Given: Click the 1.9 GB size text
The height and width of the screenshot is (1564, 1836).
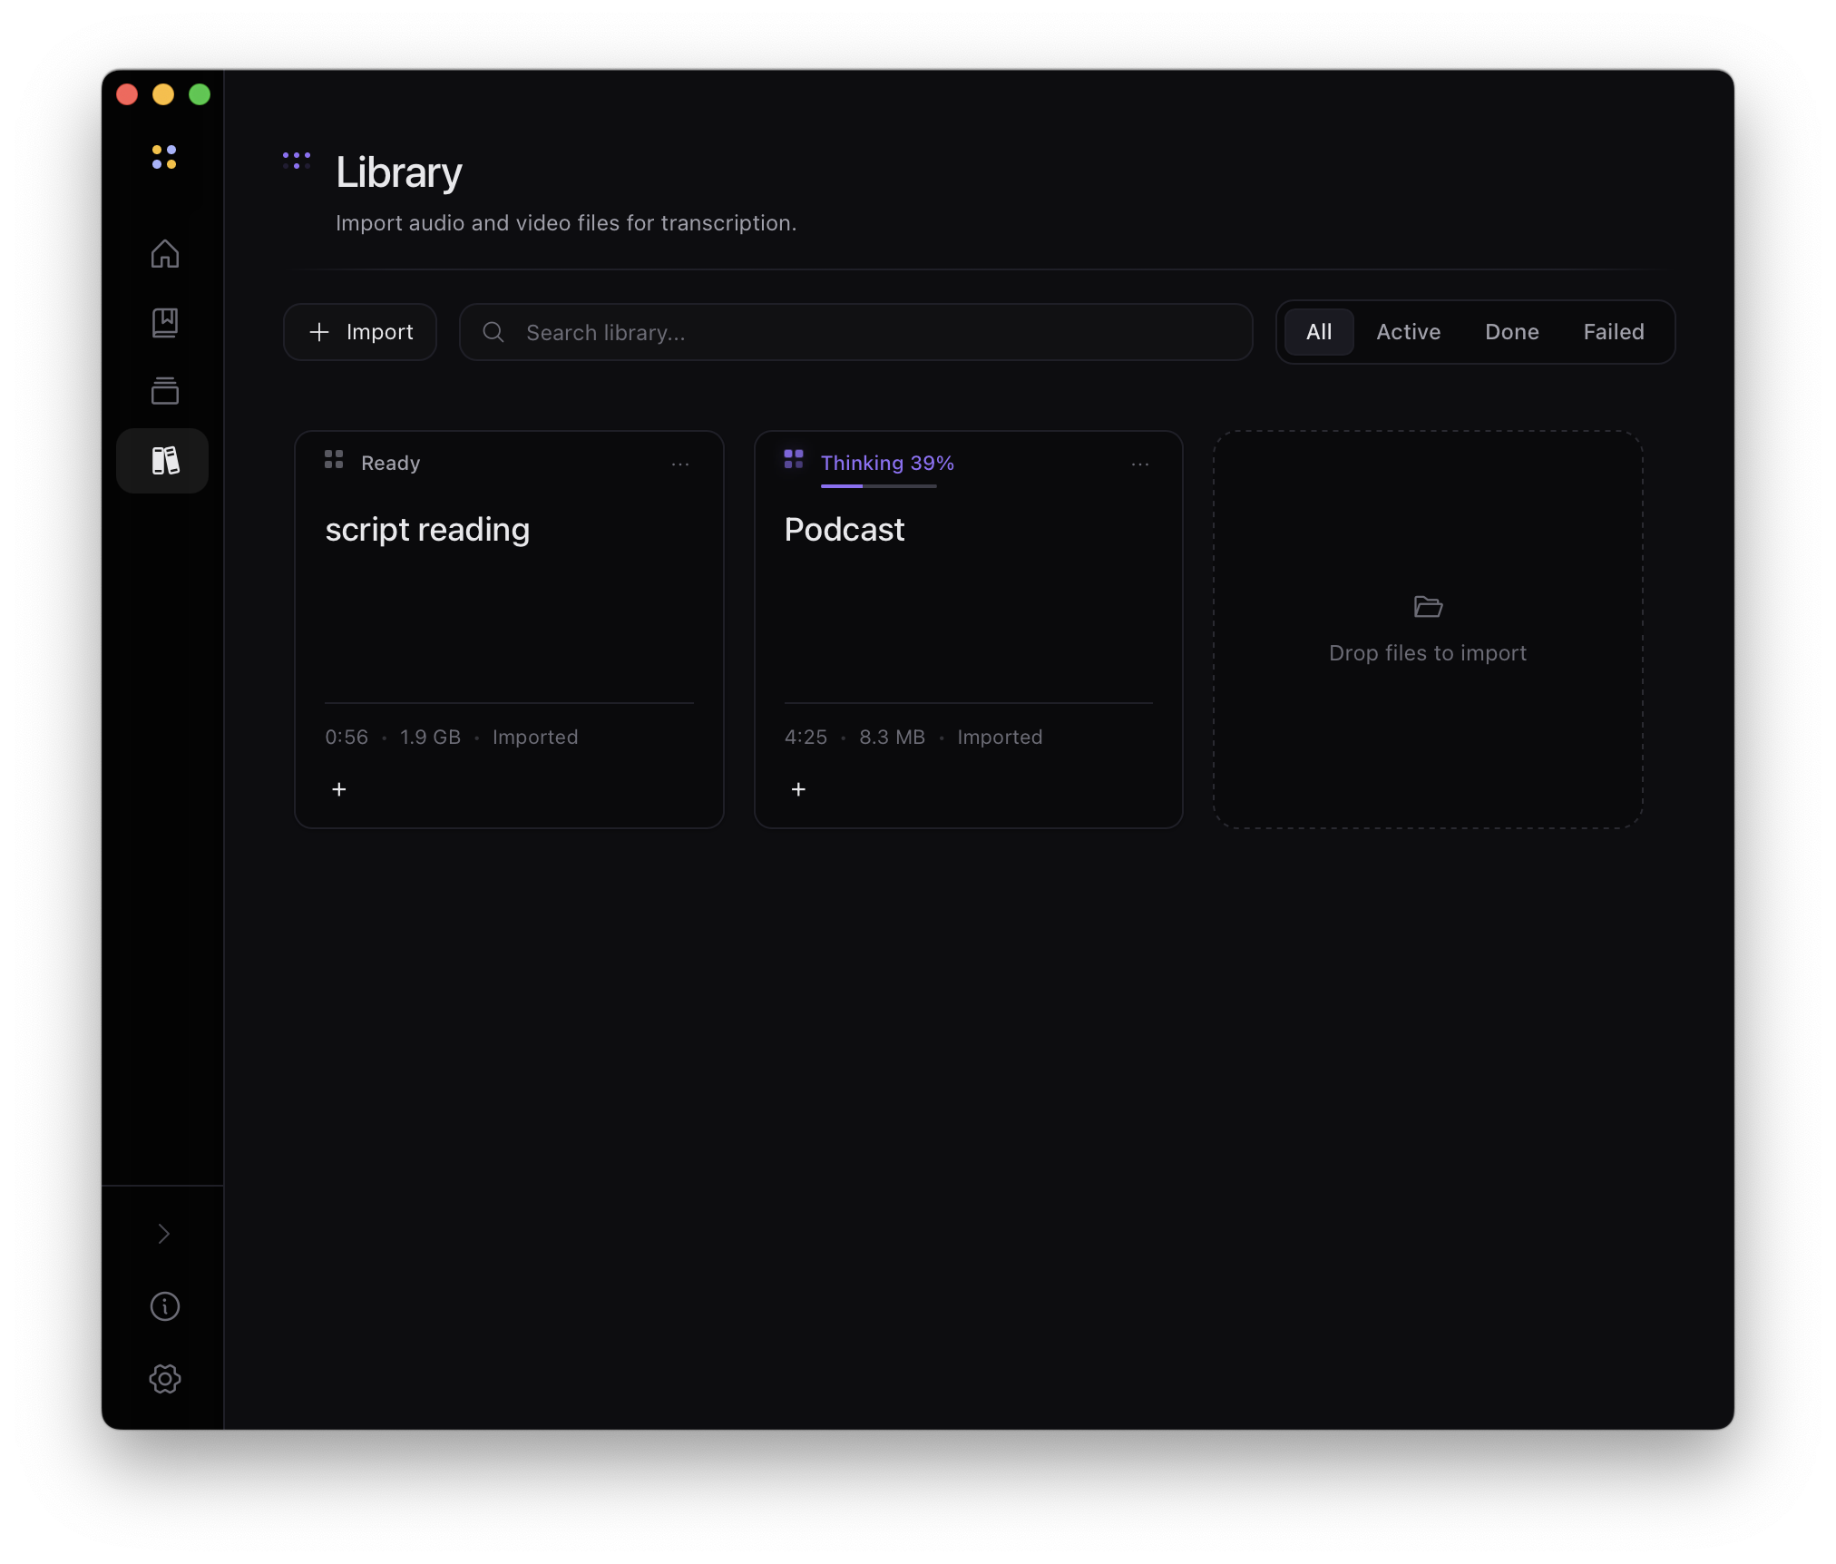Looking at the screenshot, I should [431, 737].
